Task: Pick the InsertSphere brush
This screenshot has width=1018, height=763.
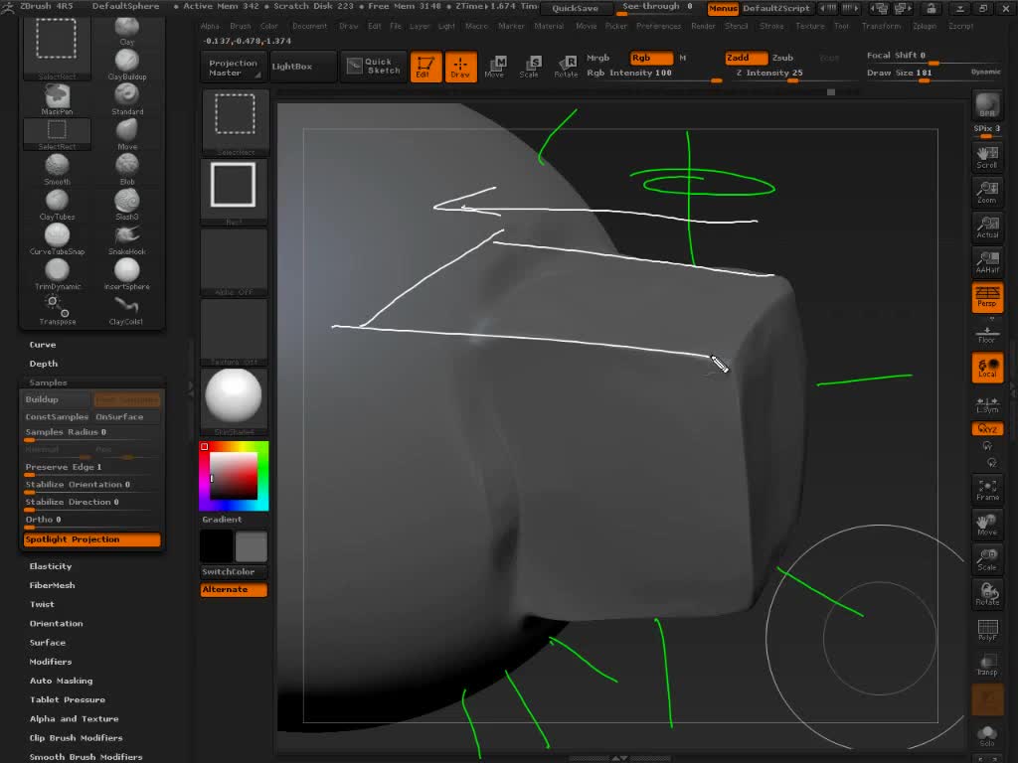Action: [126, 275]
